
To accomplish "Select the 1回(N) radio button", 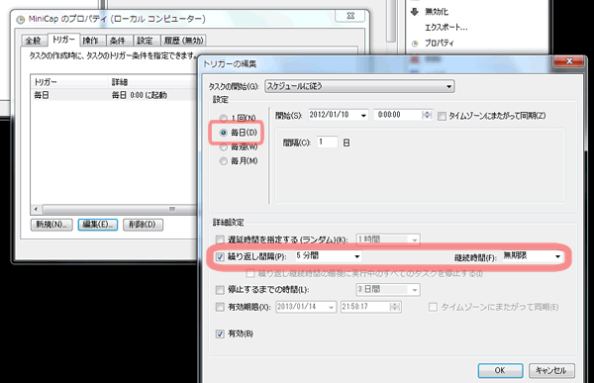I will [x=224, y=118].
